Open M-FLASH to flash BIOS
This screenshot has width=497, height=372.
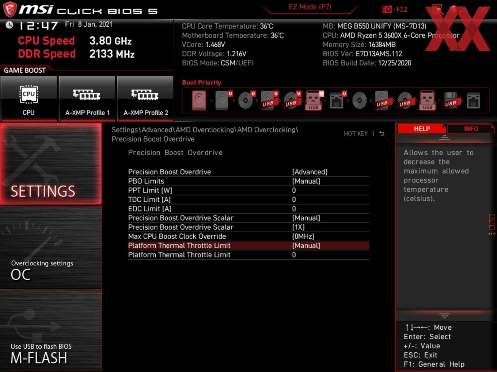[x=51, y=331]
